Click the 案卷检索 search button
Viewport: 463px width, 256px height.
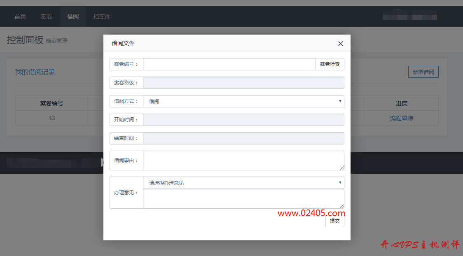(x=330, y=64)
